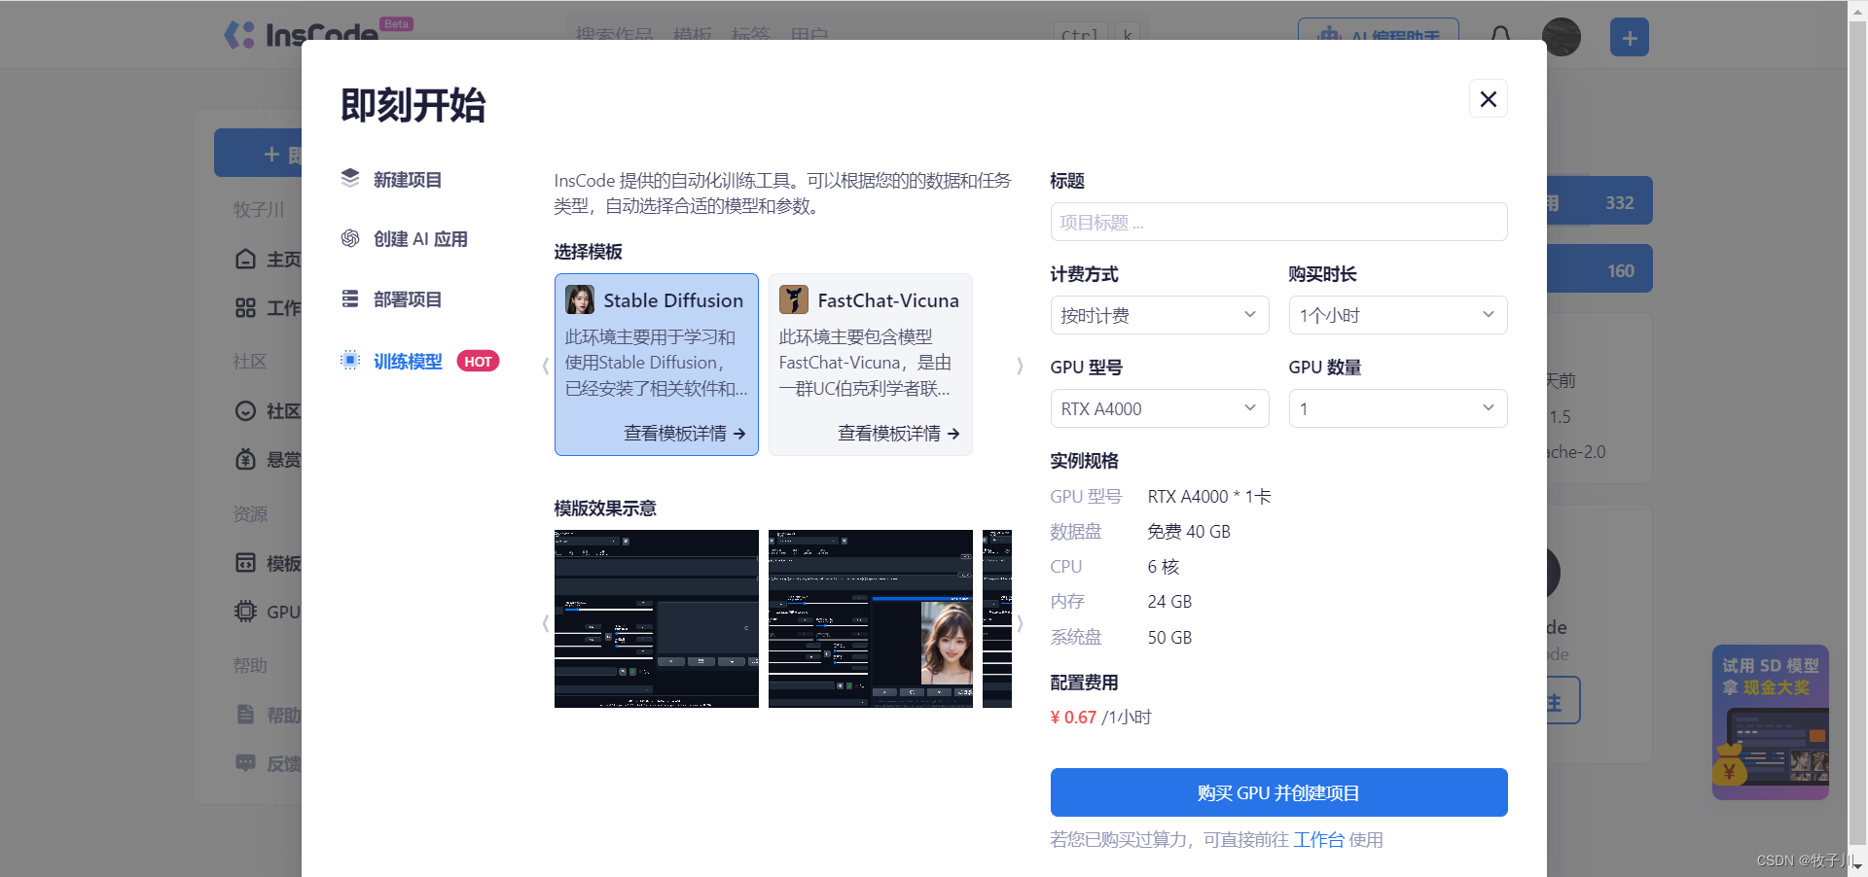Open the user avatar in header
The width and height of the screenshot is (1868, 877).
coord(1562,37)
